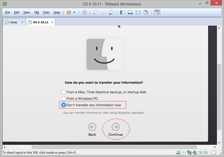Maximize the VMware Workstation window
Image resolution: width=224 pixels, height=157 pixels.
click(x=207, y=3)
